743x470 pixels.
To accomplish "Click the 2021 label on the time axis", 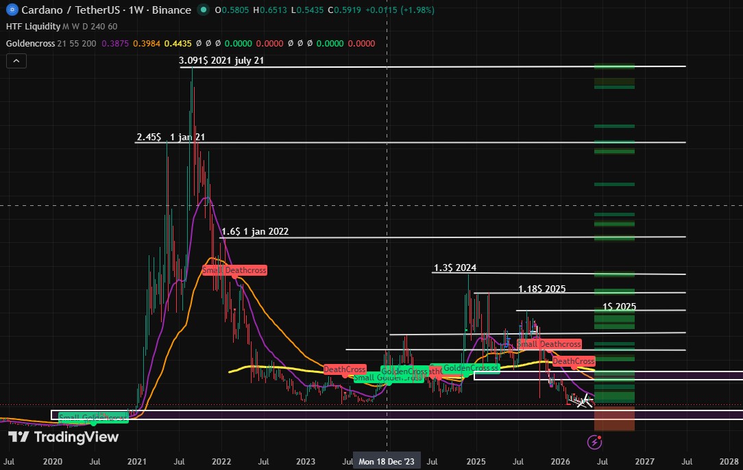I will click(137, 462).
